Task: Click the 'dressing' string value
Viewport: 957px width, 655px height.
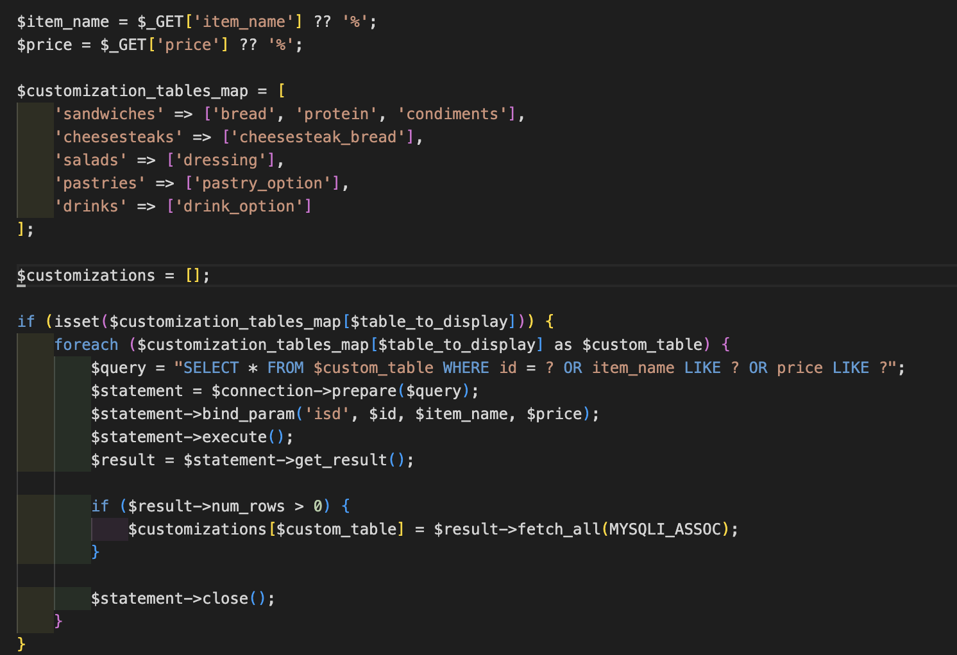Action: 221,160
